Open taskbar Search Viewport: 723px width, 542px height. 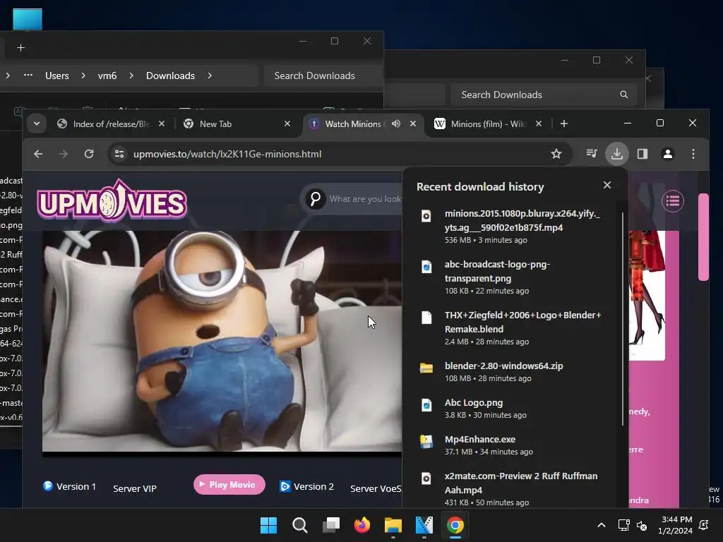click(x=299, y=525)
